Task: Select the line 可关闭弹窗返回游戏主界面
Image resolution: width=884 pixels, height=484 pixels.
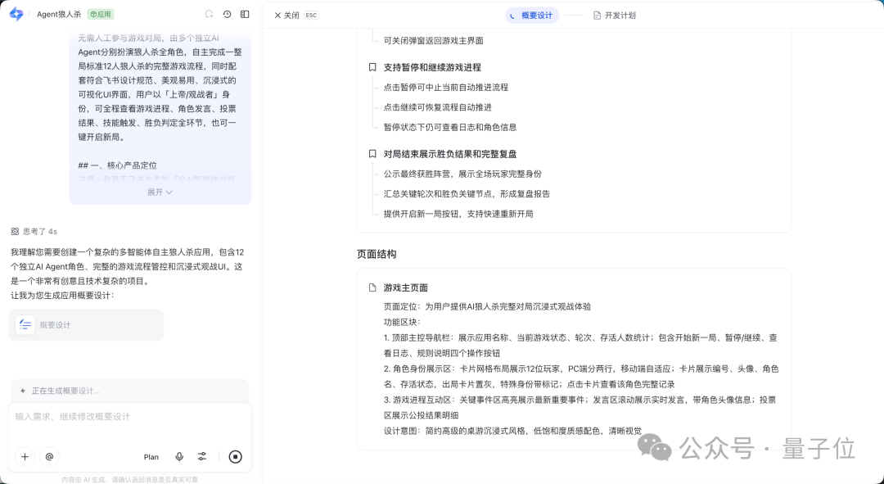Action: pos(434,41)
